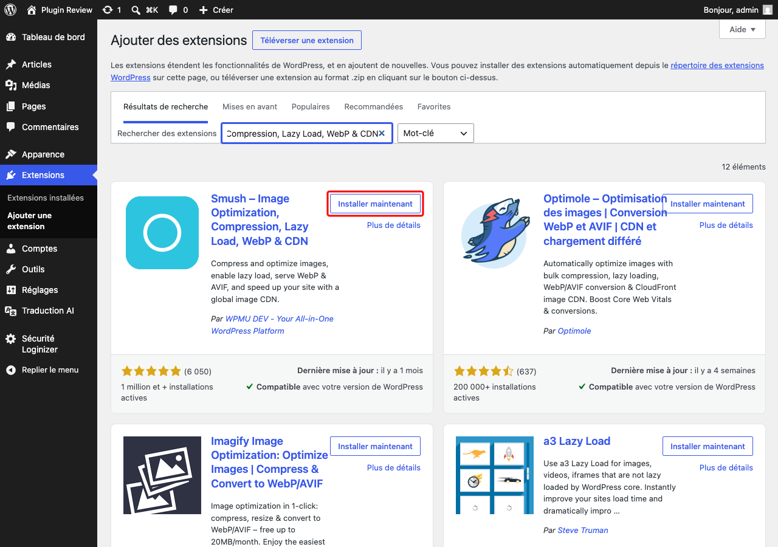Click the Tableau de bord gauge icon
This screenshot has width=778, height=547.
[11, 37]
